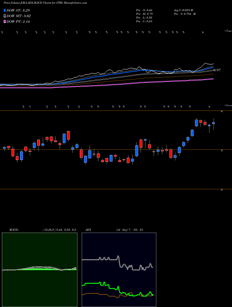Click the 0.97 label beside EMA lines
Image resolution: width=232 pixels, height=307 pixels.
tap(217, 70)
